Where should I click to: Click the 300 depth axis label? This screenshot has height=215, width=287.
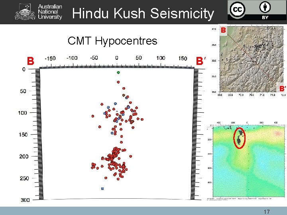coord(25,200)
